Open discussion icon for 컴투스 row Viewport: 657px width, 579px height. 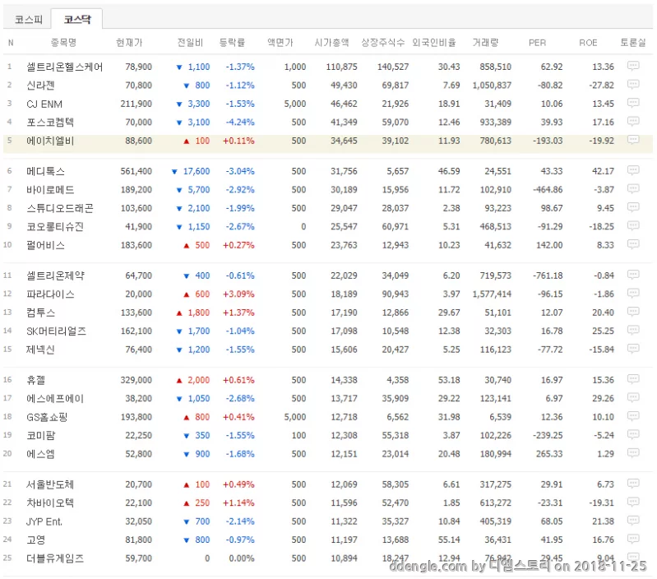633,311
